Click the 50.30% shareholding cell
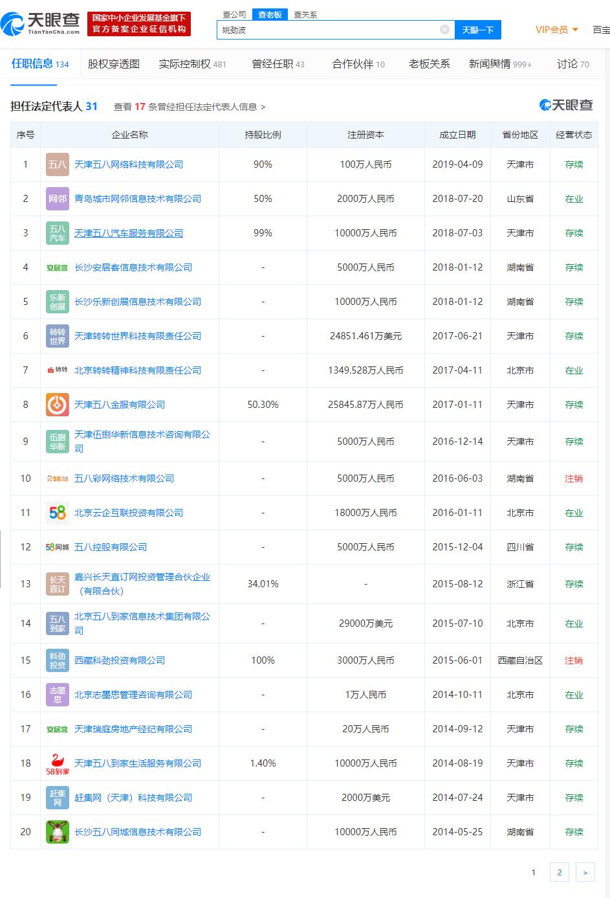This screenshot has width=610, height=898. pyautogui.click(x=263, y=405)
